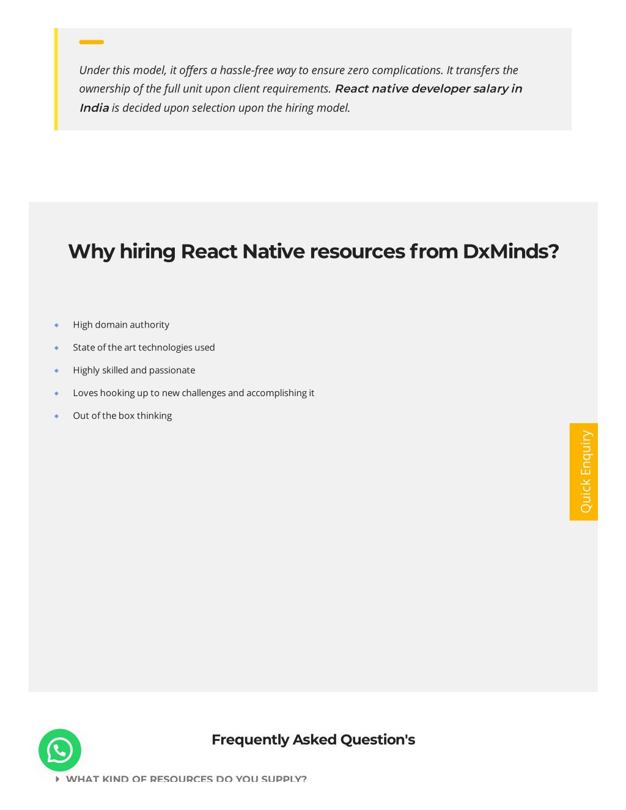Click the 'Under this model' quote paragraph
This screenshot has height=810, width=626.
(x=301, y=89)
